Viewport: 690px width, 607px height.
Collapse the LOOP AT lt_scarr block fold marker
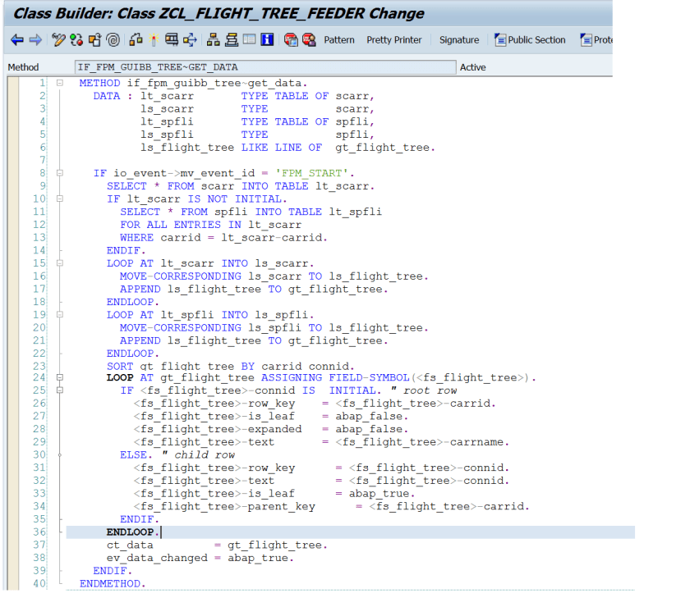60,263
